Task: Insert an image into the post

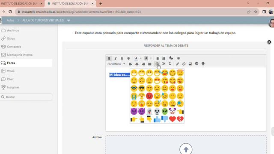Action: pos(190,64)
